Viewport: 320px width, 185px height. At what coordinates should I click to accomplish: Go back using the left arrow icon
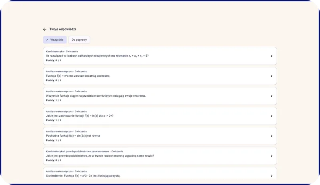(45, 30)
